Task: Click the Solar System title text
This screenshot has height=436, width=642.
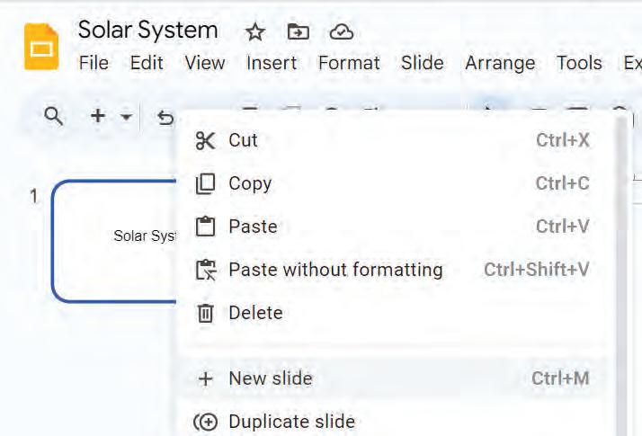Action: (147, 31)
